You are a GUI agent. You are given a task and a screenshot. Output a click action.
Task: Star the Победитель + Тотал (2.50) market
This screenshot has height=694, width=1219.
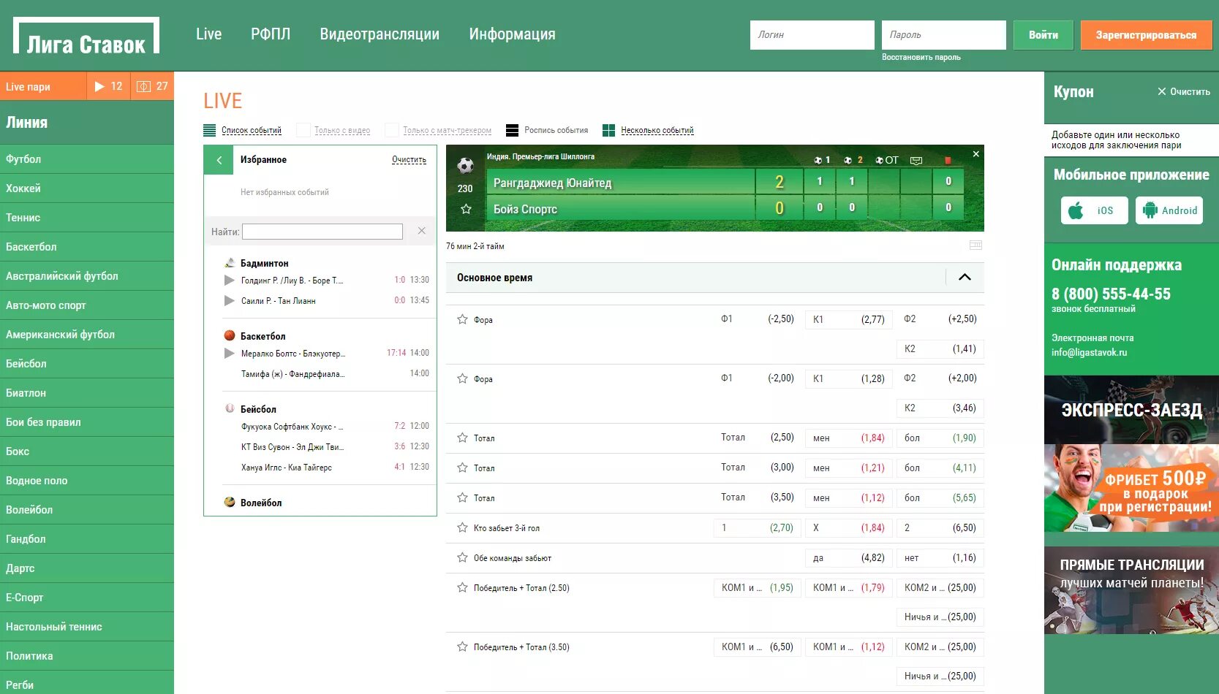tap(462, 587)
